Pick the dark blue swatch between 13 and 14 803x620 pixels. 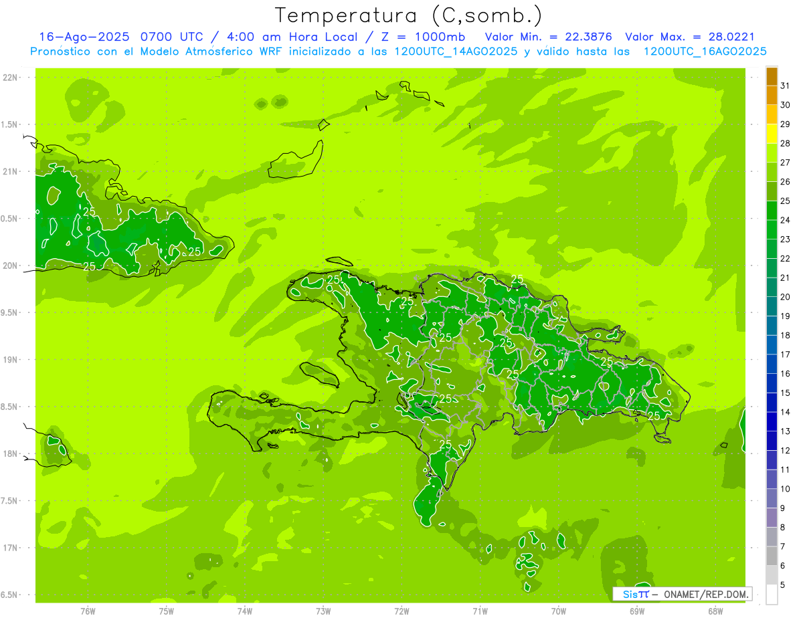click(x=772, y=422)
